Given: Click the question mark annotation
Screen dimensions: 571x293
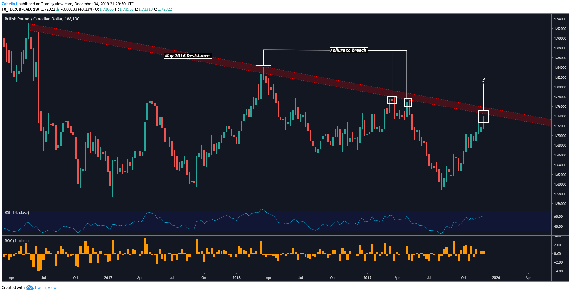Looking at the screenshot, I should pos(483,80).
